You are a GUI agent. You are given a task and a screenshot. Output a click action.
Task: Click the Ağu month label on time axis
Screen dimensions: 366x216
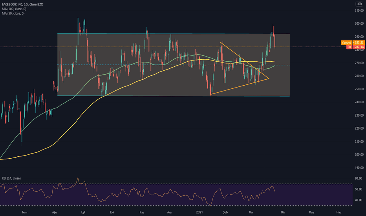tap(54, 212)
